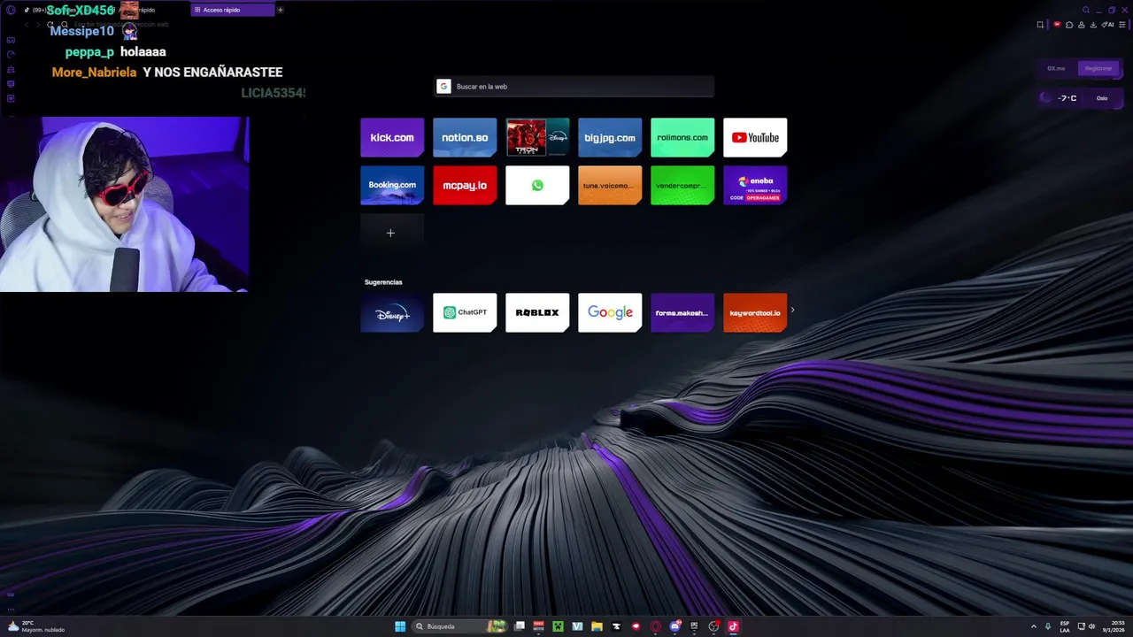This screenshot has height=637, width=1133.
Task: Open the Tron Disney+ speed dial tile
Action: [537, 137]
